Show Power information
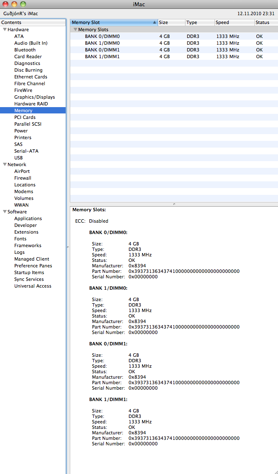This screenshot has height=474, width=278. [x=21, y=131]
